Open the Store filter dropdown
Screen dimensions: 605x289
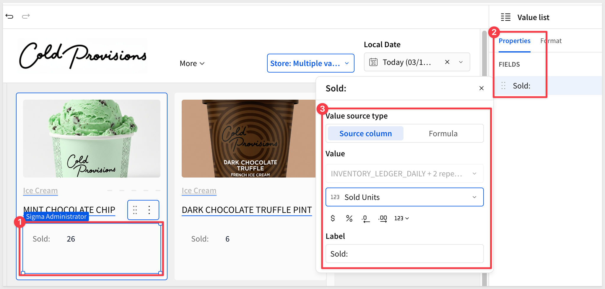pyautogui.click(x=310, y=63)
